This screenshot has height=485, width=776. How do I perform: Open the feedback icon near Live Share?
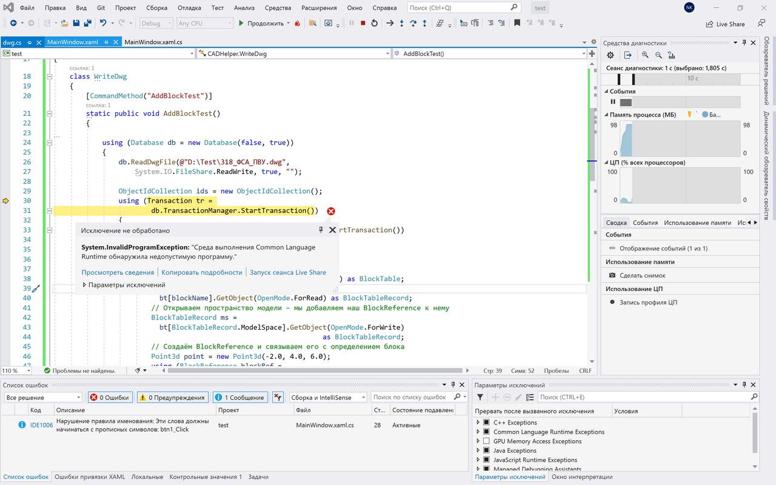[x=761, y=24]
